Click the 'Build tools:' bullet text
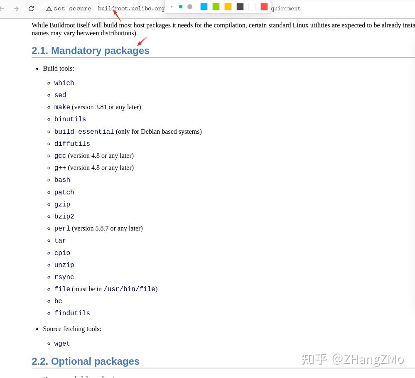 (59, 69)
